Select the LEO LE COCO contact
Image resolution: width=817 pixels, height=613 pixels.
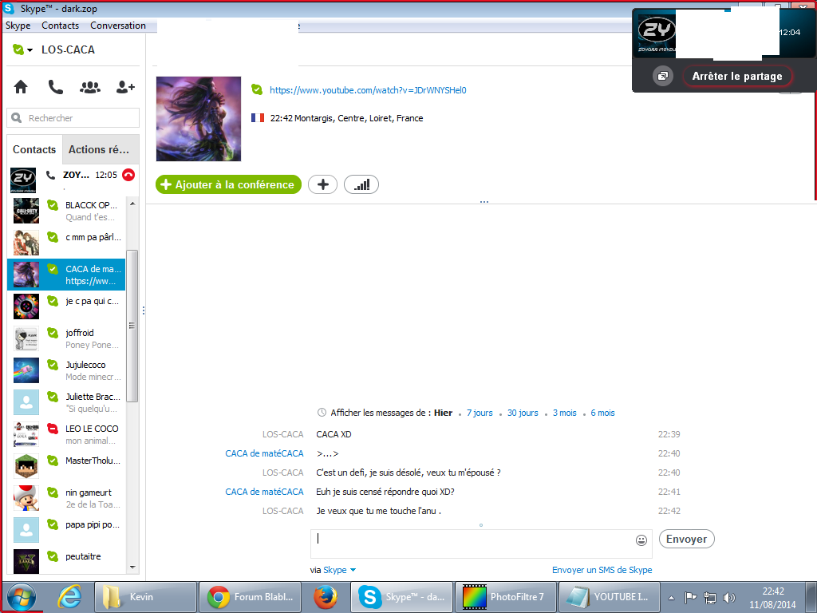coord(67,434)
